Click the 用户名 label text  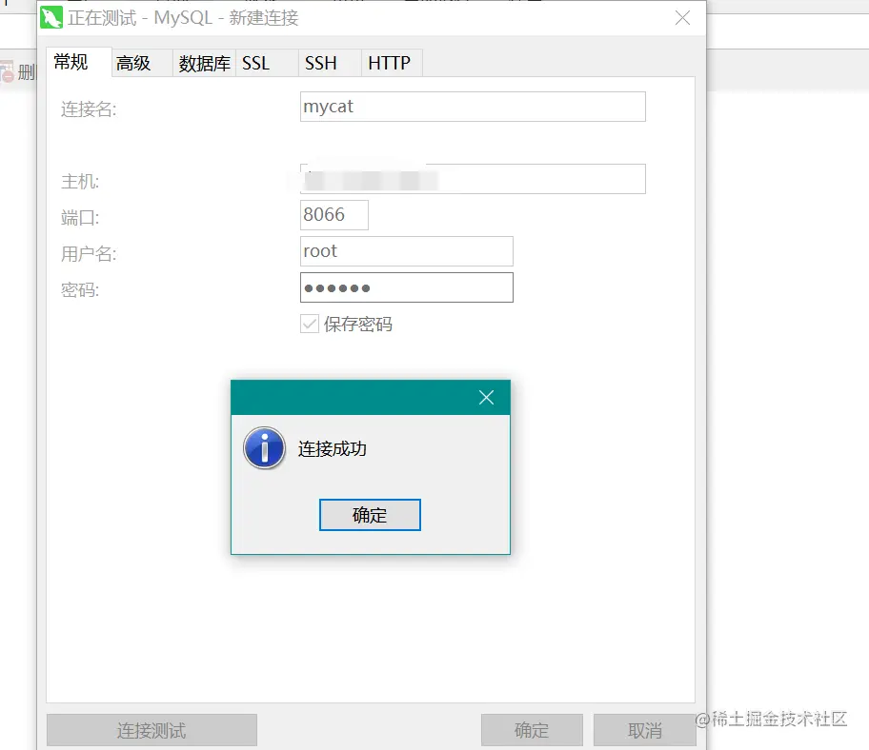click(x=89, y=253)
